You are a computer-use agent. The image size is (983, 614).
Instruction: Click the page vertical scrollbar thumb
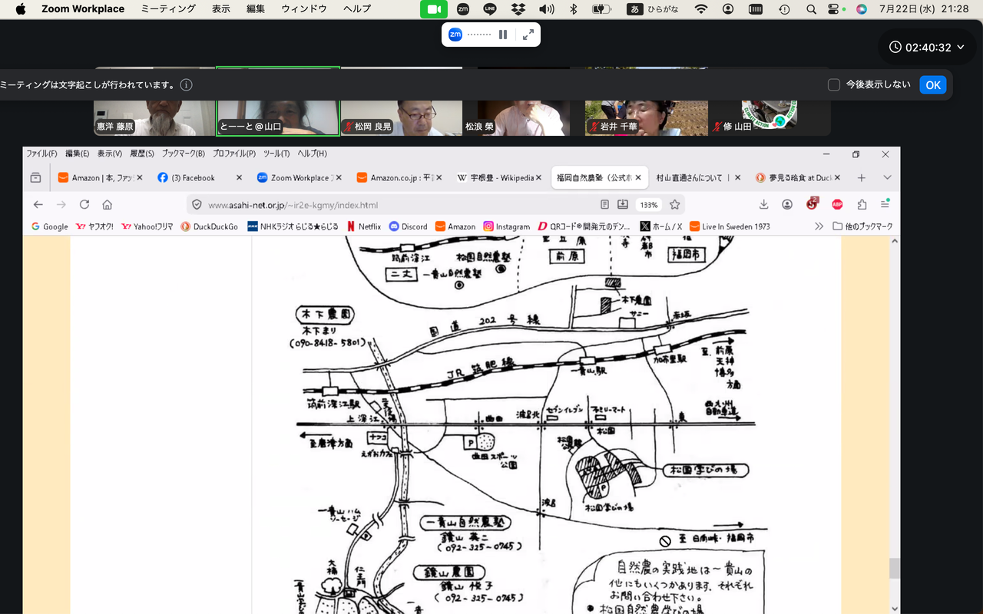[x=894, y=568]
